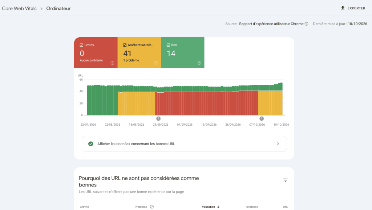Click chart annotation marker near 24/08/2026

click(158, 118)
